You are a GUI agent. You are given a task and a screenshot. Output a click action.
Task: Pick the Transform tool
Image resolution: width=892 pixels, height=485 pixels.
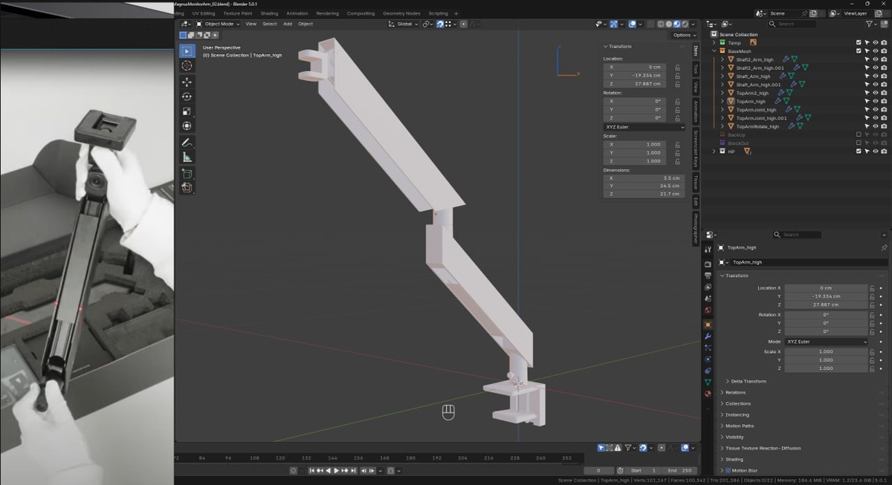(187, 126)
